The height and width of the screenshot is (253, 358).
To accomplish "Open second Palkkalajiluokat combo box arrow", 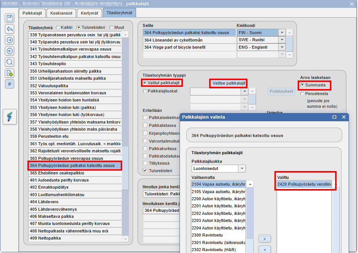I will [x=244, y=99].
